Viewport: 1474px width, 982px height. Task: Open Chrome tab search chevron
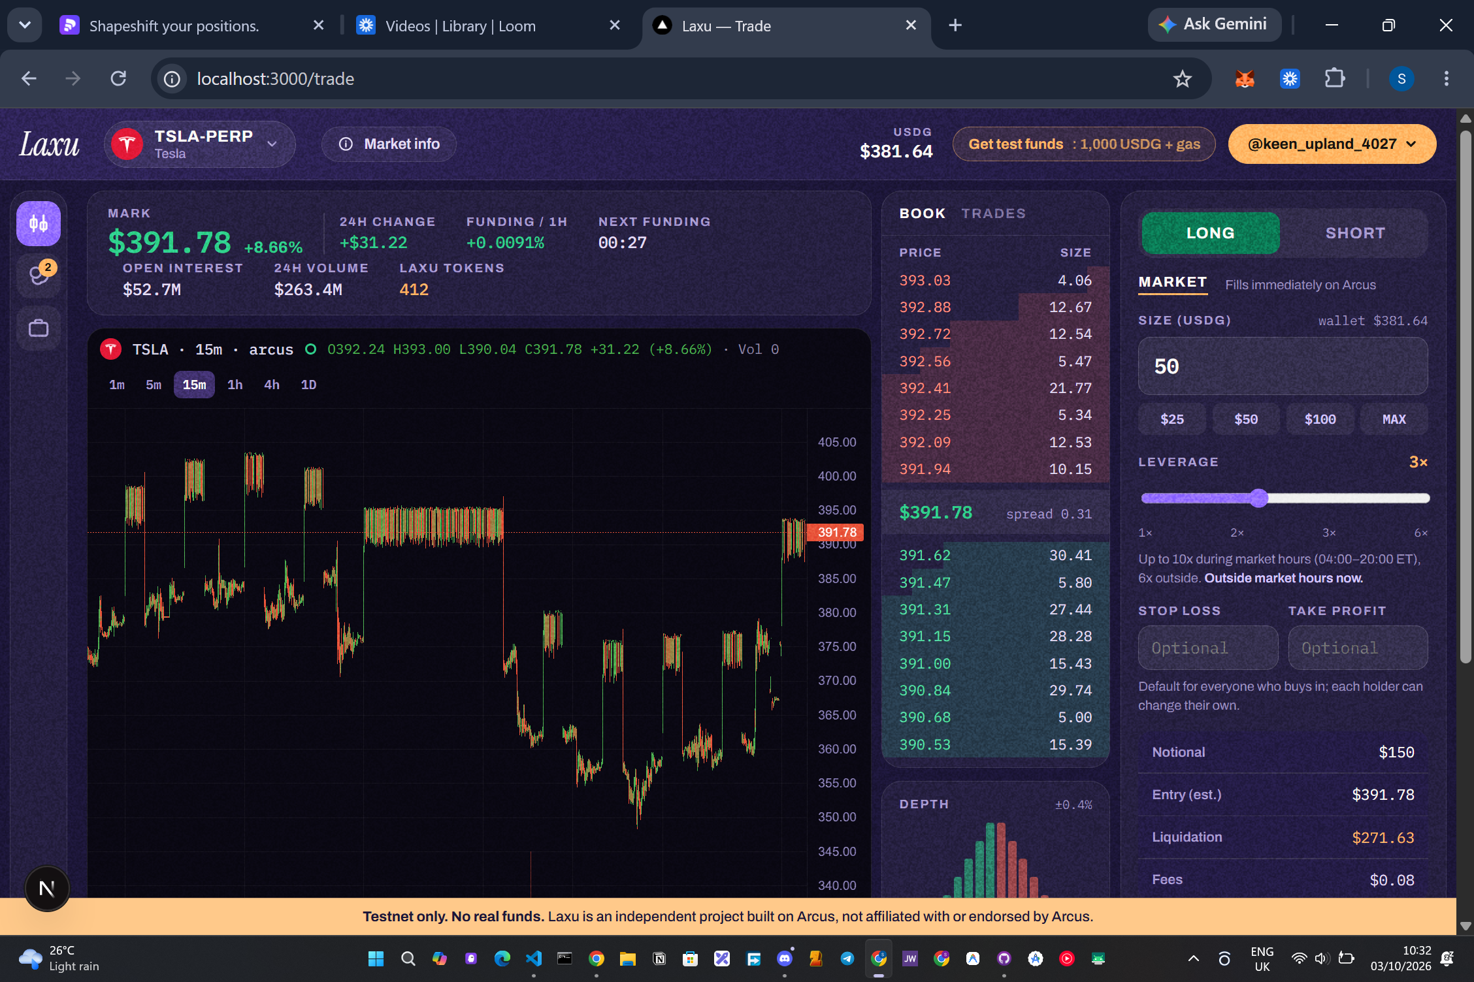tap(25, 25)
